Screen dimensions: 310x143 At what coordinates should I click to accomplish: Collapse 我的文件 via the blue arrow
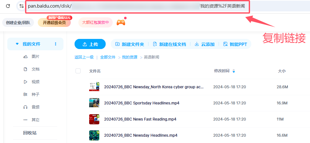point(17,44)
